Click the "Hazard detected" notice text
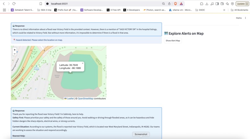The height and width of the screenshot is (139, 250). click(x=39, y=40)
